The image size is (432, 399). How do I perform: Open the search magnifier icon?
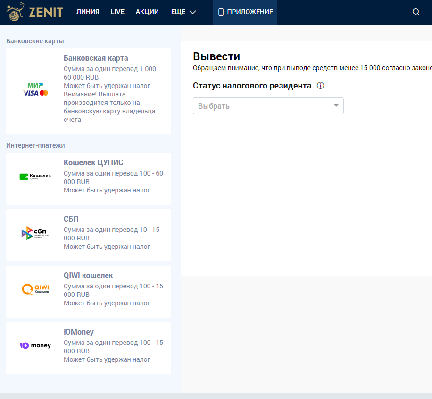(x=416, y=12)
